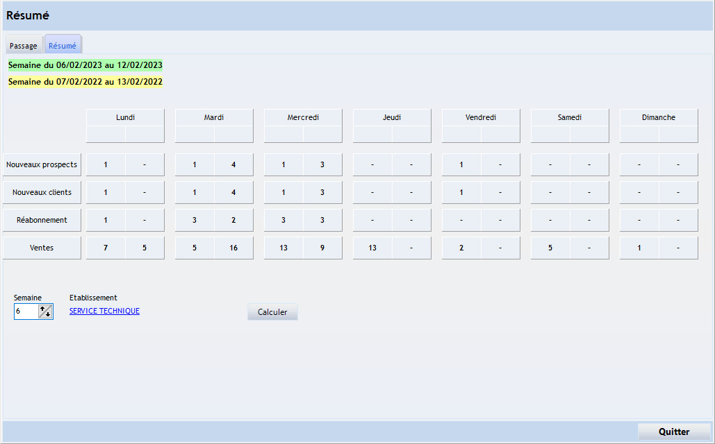Click the yellow 07/02/2022 week banner

pyautogui.click(x=85, y=82)
